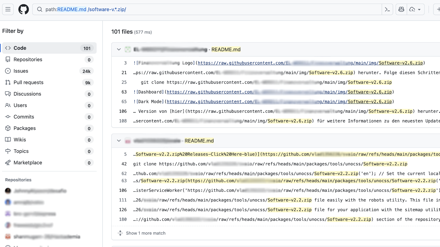Click the Packages filter icon
Screen dimensions: 440x247
(x=8, y=128)
